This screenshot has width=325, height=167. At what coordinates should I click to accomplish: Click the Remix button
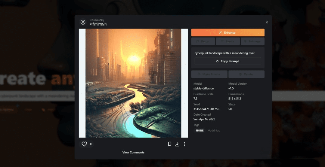tap(228, 41)
